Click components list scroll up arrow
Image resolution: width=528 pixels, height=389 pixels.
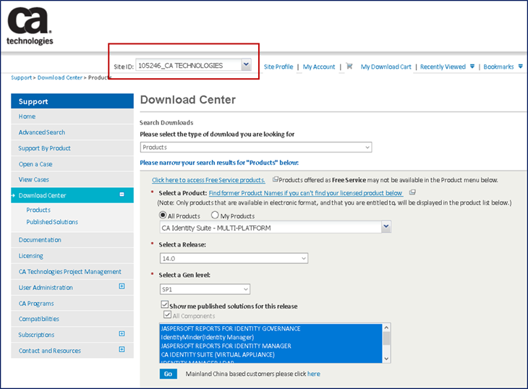(386, 328)
